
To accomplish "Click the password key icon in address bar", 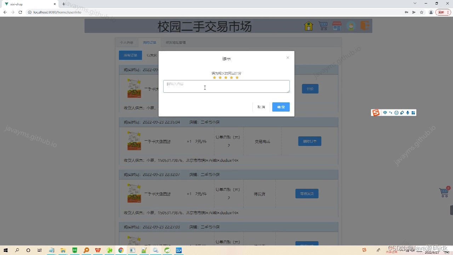I will click(x=406, y=12).
